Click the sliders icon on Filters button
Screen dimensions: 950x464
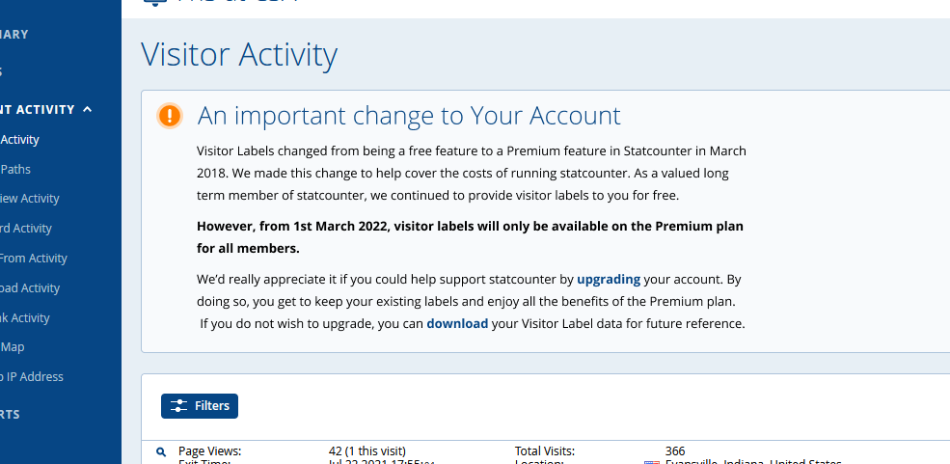click(x=178, y=406)
